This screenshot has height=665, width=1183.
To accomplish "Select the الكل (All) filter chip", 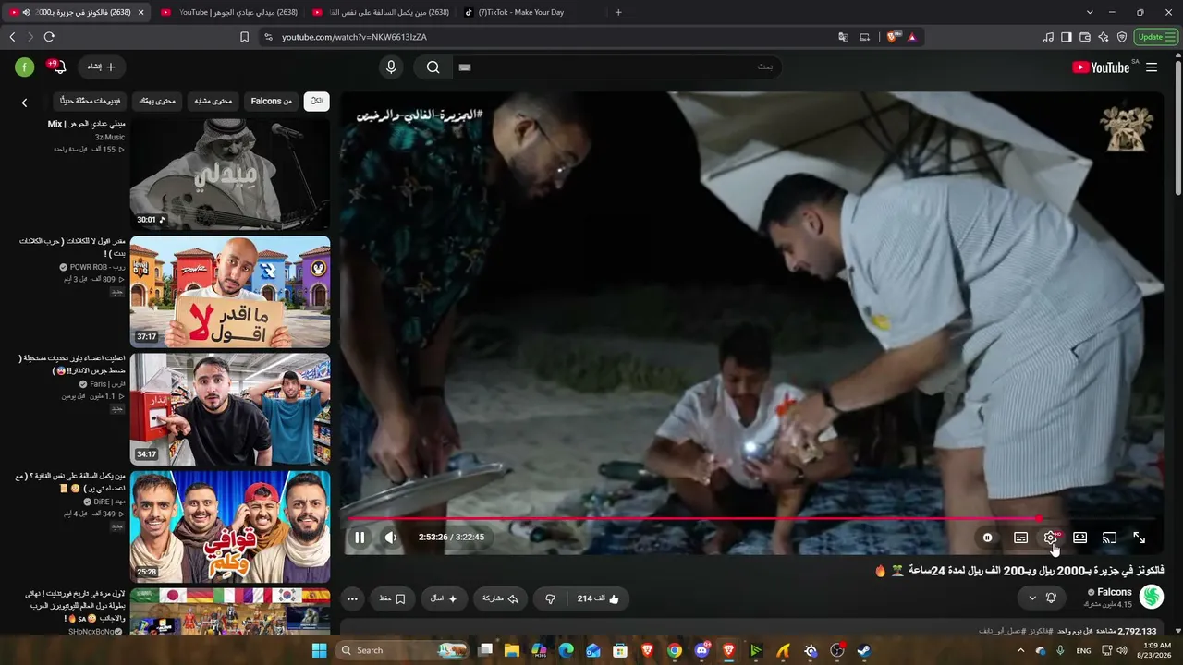I will pyautogui.click(x=316, y=101).
